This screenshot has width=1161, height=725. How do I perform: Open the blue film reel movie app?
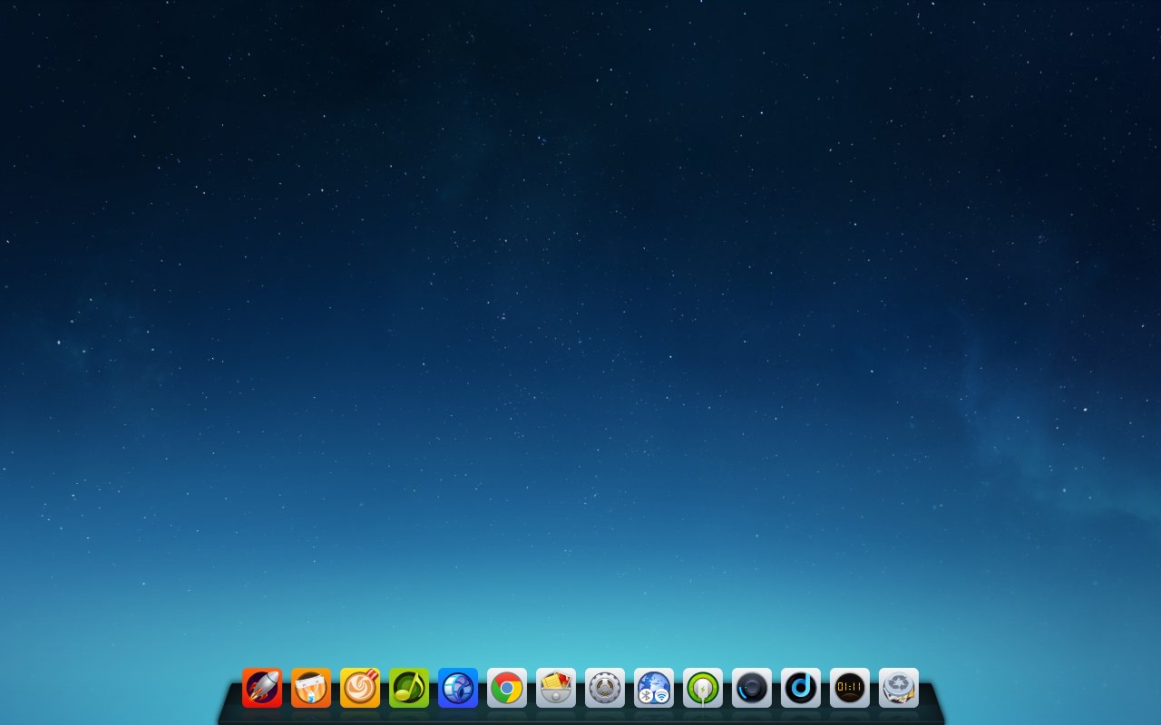click(458, 688)
